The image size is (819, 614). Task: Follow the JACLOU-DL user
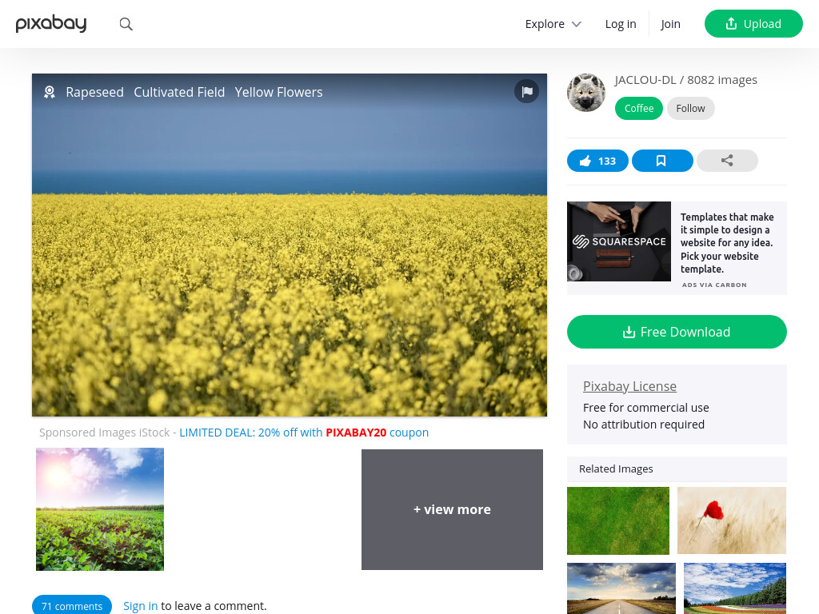pyautogui.click(x=690, y=109)
